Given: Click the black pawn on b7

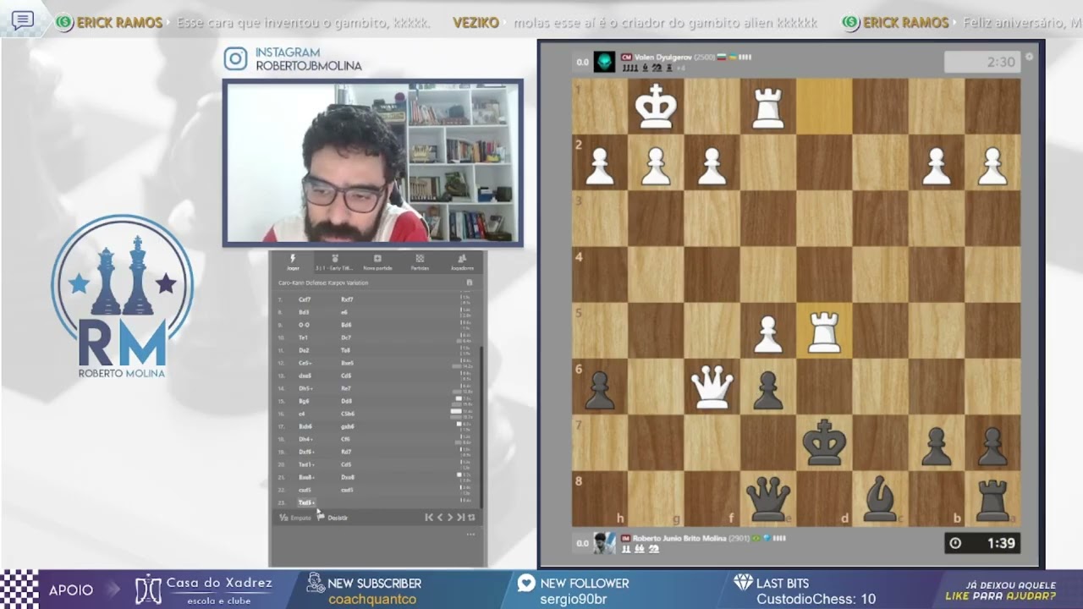Looking at the screenshot, I should [936, 445].
